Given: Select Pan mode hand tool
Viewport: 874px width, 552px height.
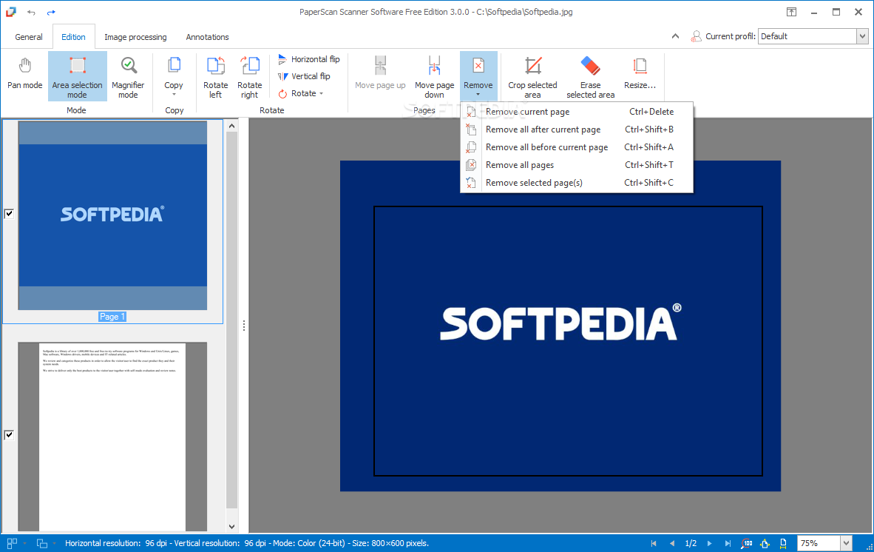Looking at the screenshot, I should 24,75.
